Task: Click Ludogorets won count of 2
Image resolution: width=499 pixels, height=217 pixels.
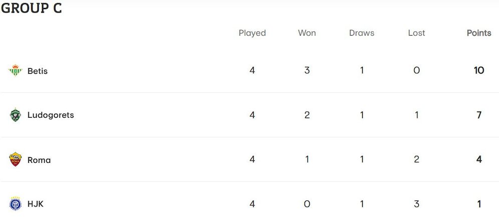Action: [x=307, y=115]
